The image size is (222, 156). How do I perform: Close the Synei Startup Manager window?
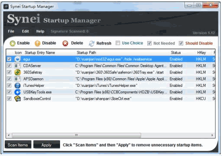tap(210, 5)
